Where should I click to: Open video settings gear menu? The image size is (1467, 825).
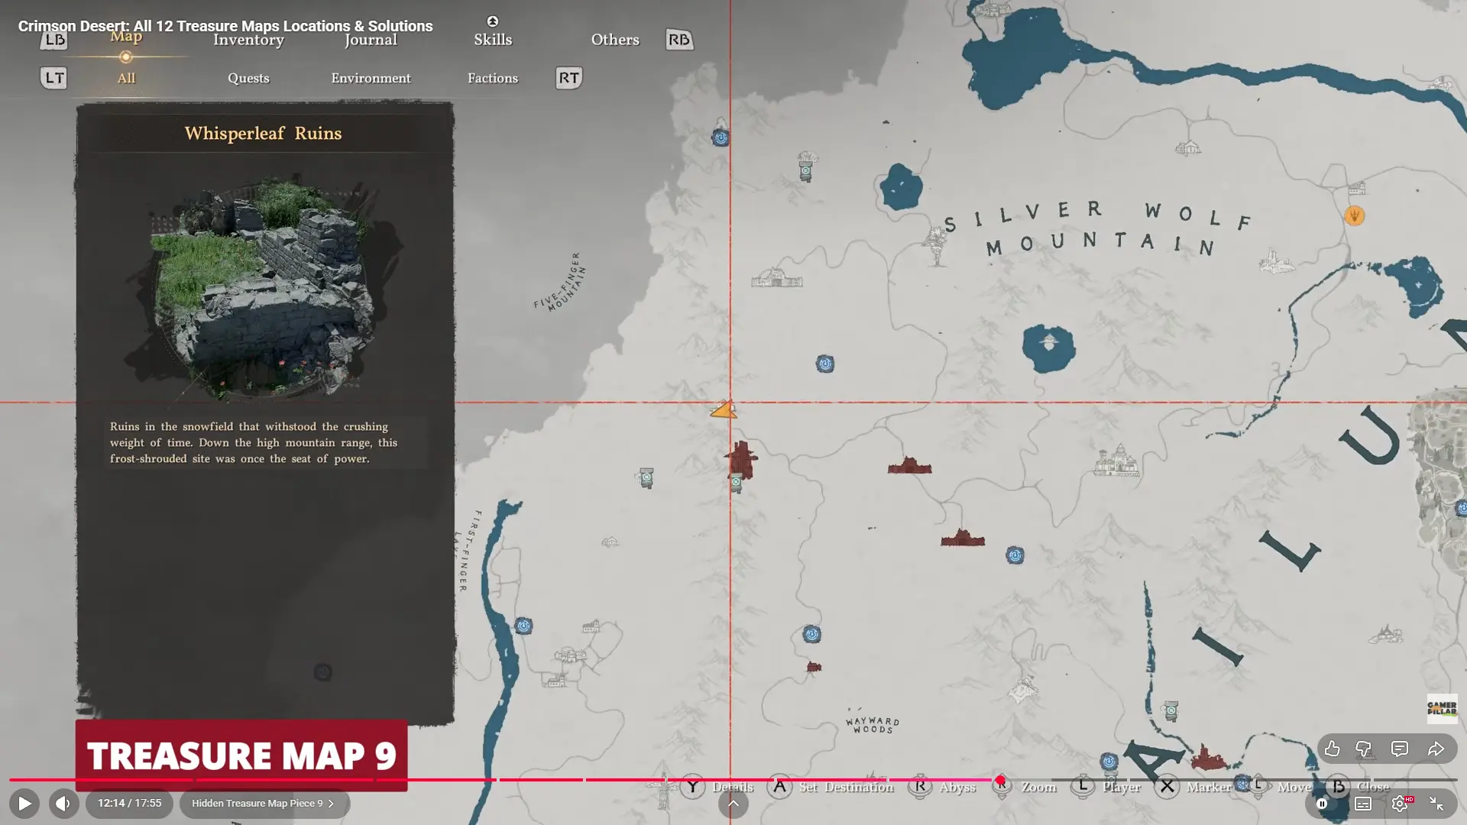1400,804
